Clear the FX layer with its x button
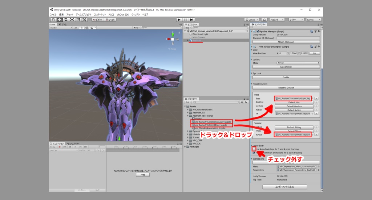 pyautogui.click(x=316, y=114)
